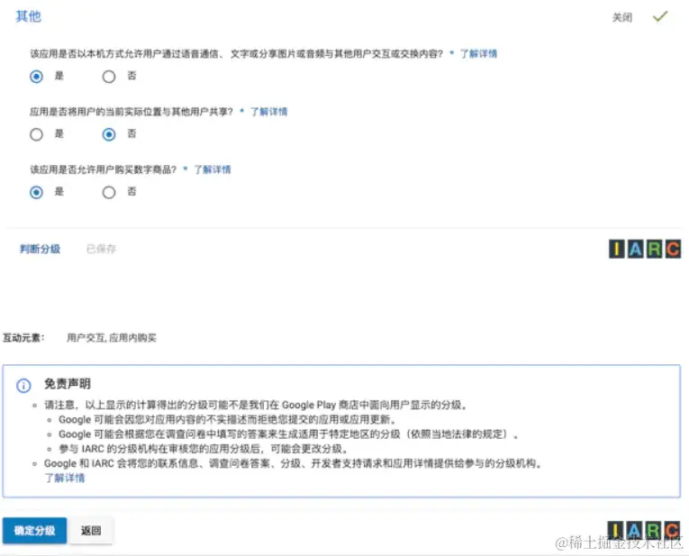The width and height of the screenshot is (689, 556).
Task: Click the 用户交互, 应用内购买 value text
Action: click(111, 338)
